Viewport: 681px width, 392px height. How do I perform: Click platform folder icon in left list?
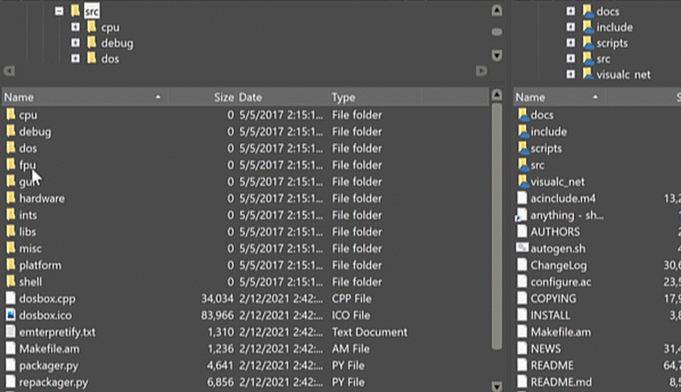tap(11, 265)
